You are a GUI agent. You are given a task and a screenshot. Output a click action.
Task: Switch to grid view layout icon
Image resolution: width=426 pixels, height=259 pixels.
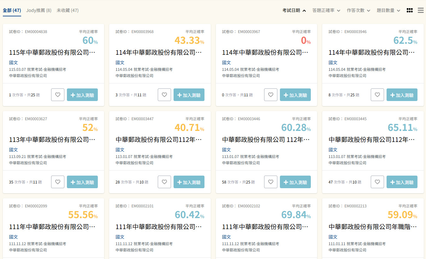[410, 10]
